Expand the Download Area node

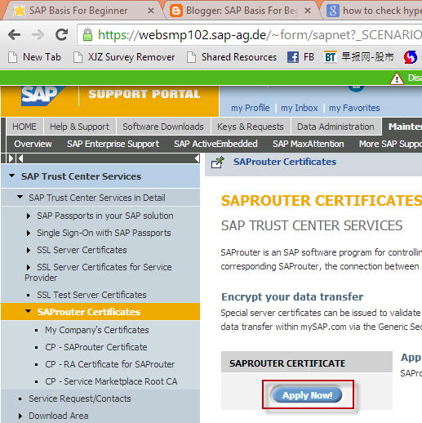coord(20,416)
